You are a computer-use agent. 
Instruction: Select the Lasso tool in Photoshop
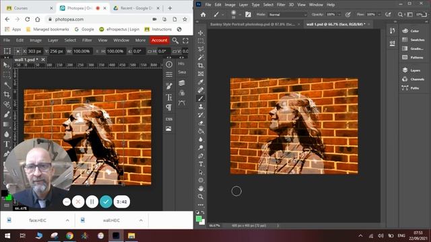201,49
